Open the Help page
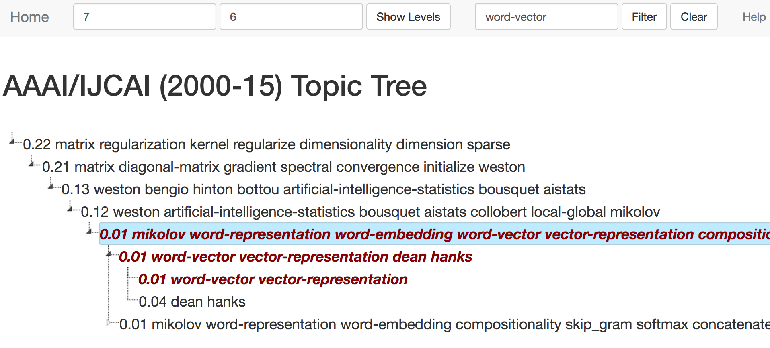 click(754, 17)
